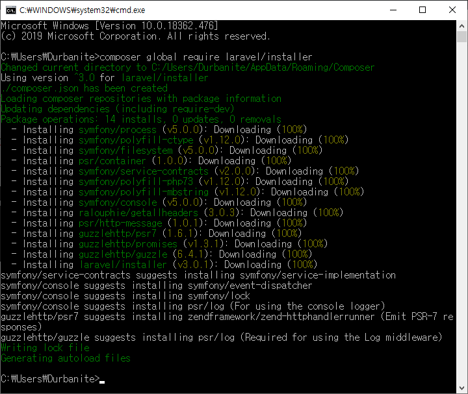Click the 'ralouphie/getallheaders' package name

coord(138,213)
